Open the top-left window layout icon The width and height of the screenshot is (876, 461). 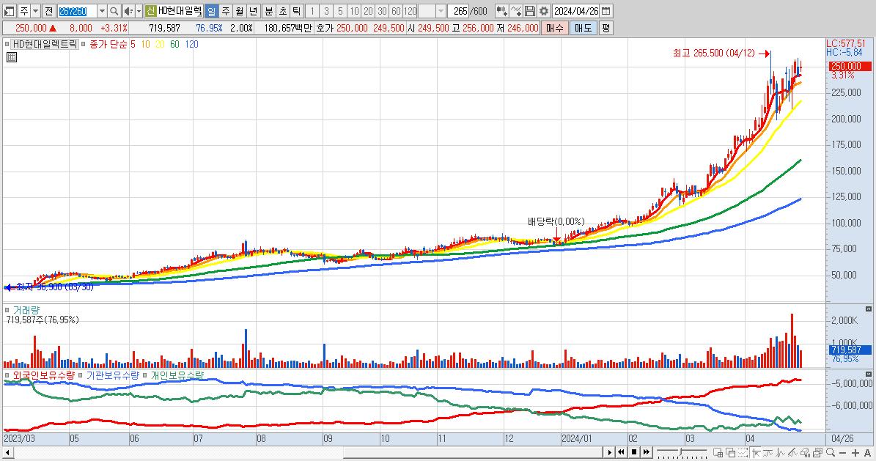click(10, 11)
